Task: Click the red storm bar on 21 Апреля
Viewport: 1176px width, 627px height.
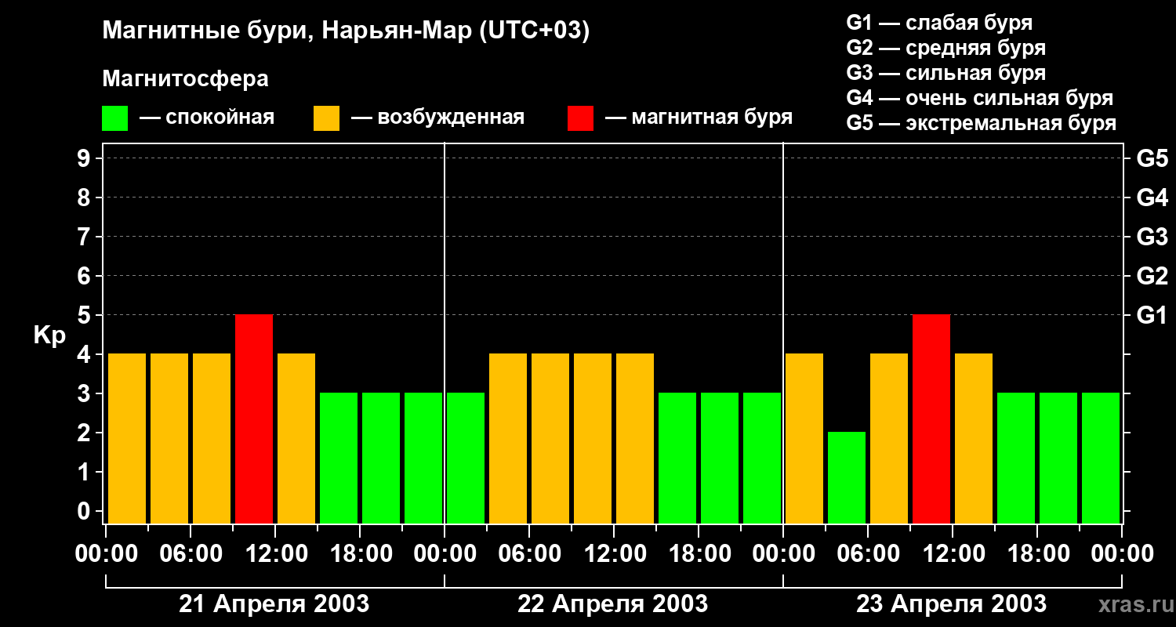Action: point(254,419)
